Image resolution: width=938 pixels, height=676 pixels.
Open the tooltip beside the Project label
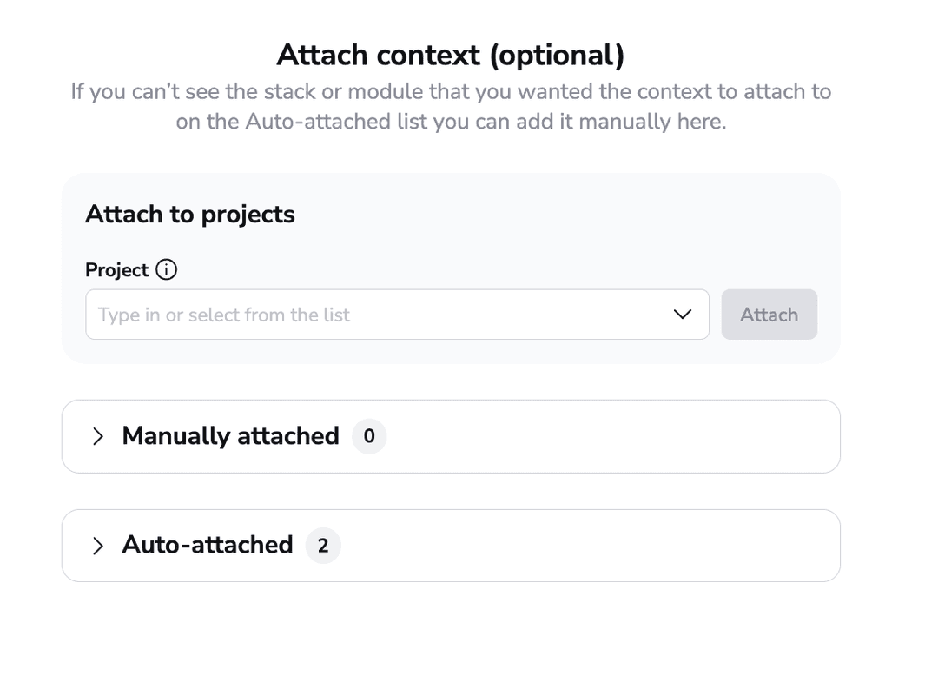(x=166, y=270)
